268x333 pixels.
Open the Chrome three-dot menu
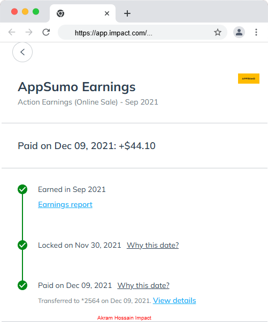256,32
